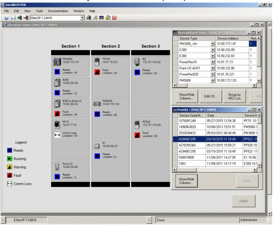
Task: Click the document refresh toolbar icon
Action: tap(108, 18)
